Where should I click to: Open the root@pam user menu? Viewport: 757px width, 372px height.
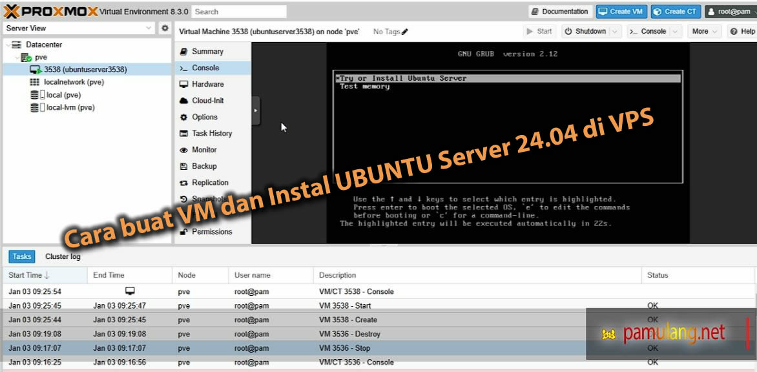[x=730, y=12]
